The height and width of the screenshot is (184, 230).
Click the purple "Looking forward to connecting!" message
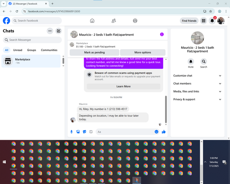(123, 63)
